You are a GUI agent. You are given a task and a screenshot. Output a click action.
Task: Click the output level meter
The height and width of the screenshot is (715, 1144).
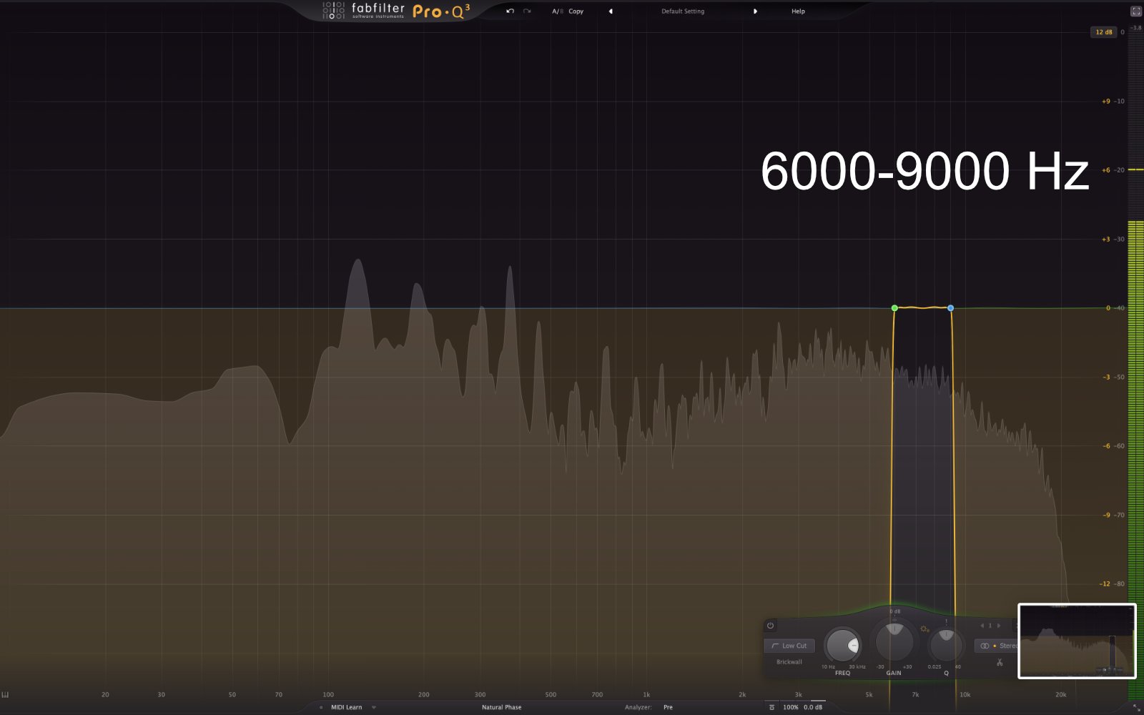[x=1135, y=365]
